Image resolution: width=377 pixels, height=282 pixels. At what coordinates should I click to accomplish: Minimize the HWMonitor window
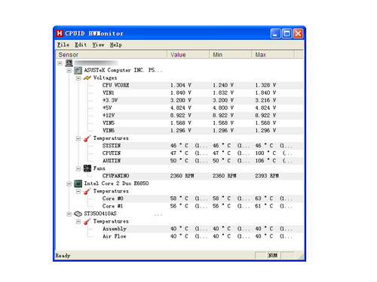point(275,33)
